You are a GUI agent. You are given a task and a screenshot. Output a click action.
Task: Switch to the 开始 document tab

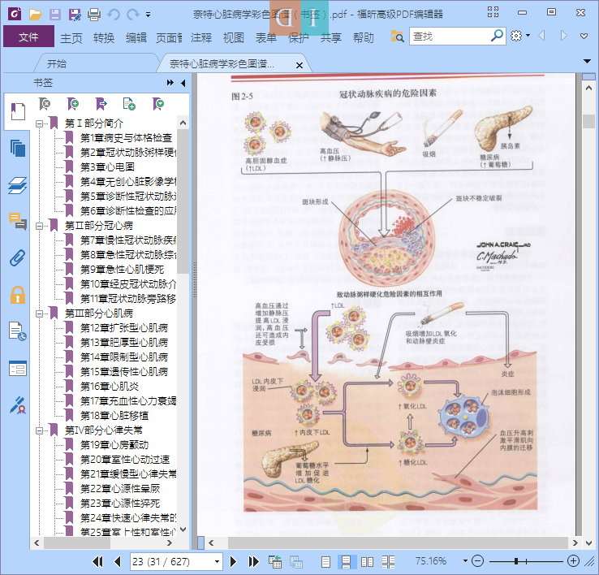pos(57,63)
